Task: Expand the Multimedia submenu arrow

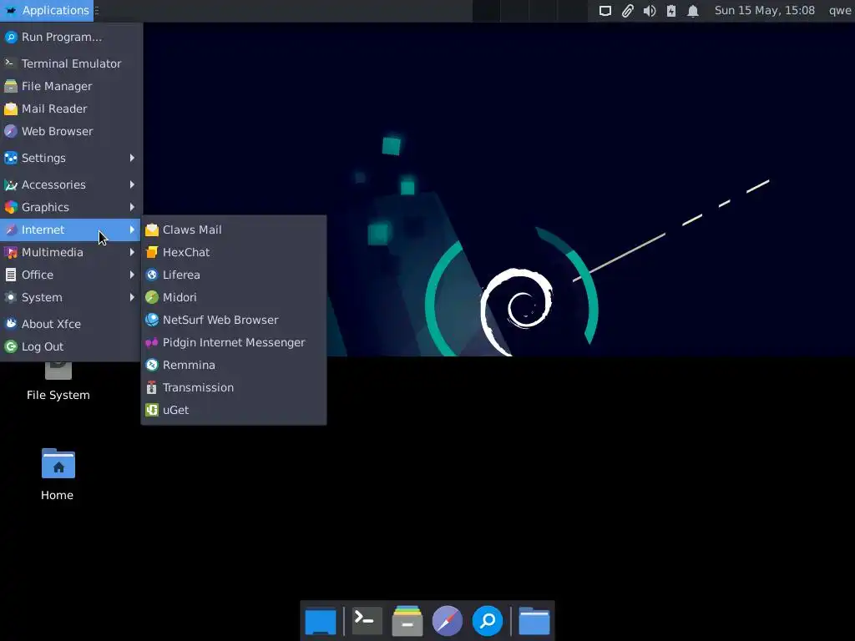Action: [x=132, y=252]
